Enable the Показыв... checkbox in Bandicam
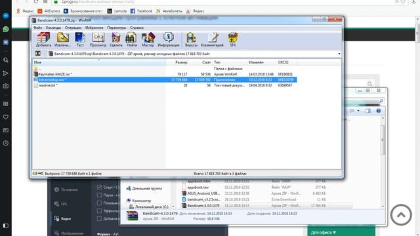420x236 pixels. (99, 203)
